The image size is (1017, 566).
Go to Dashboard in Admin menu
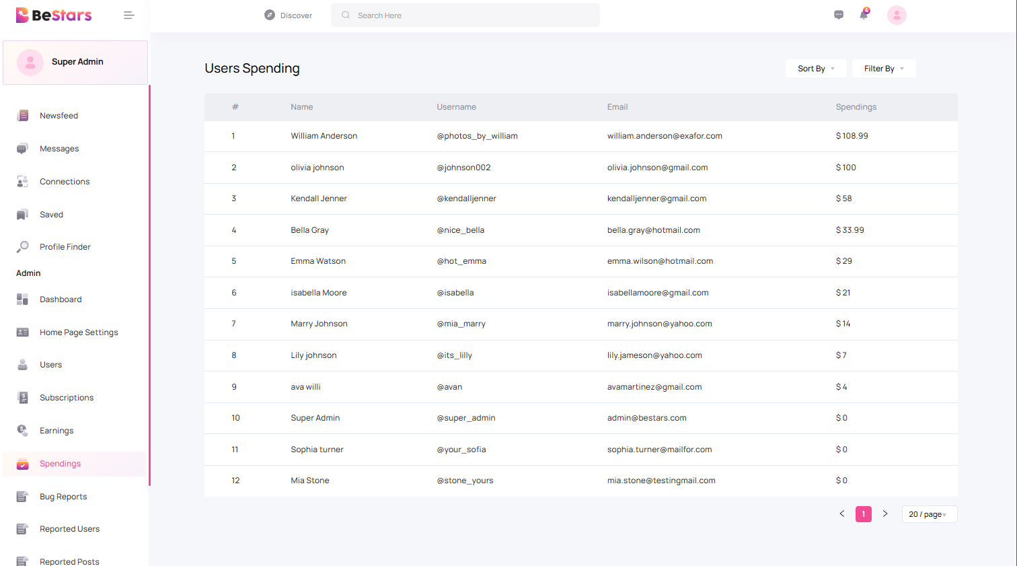(61, 299)
